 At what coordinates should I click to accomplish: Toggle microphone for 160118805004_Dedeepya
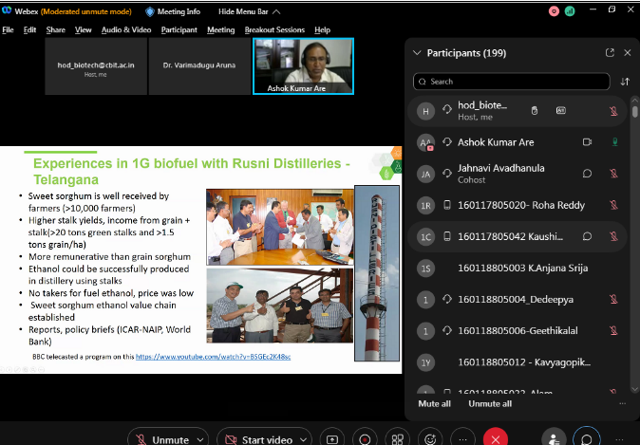point(613,300)
